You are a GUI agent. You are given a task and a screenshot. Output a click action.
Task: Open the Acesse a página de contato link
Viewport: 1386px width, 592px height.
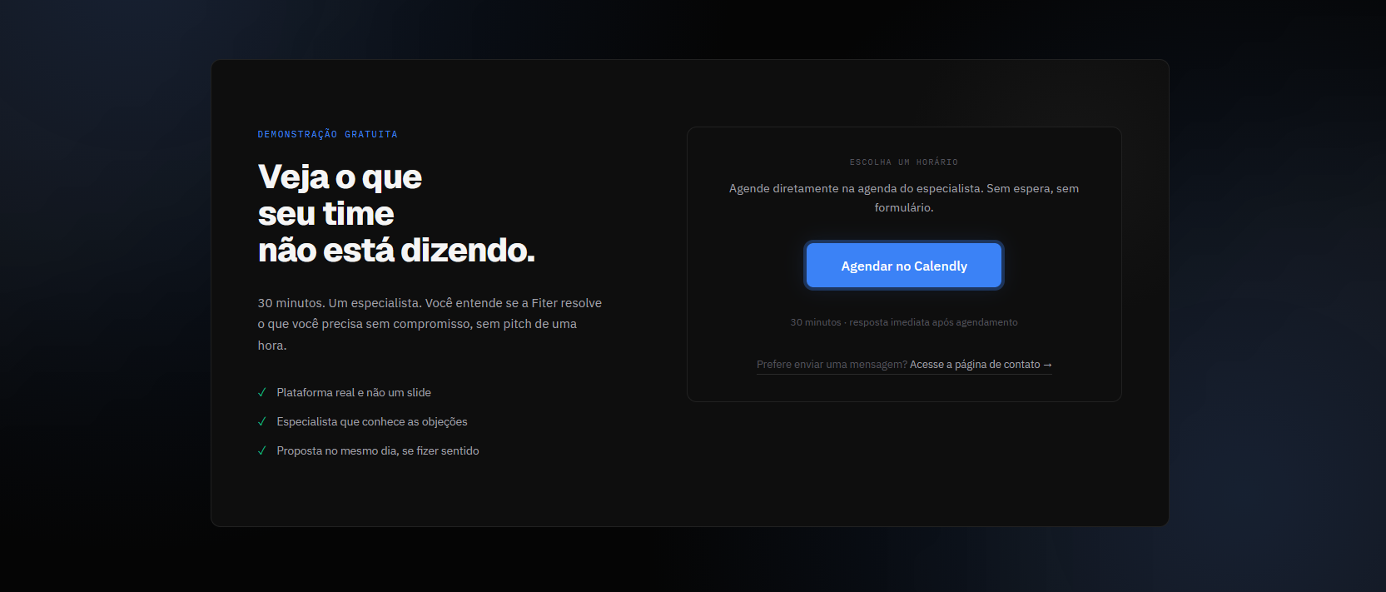(x=981, y=365)
